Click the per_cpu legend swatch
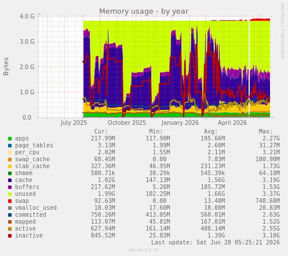This screenshot has height=256, width=288. pos(10,153)
